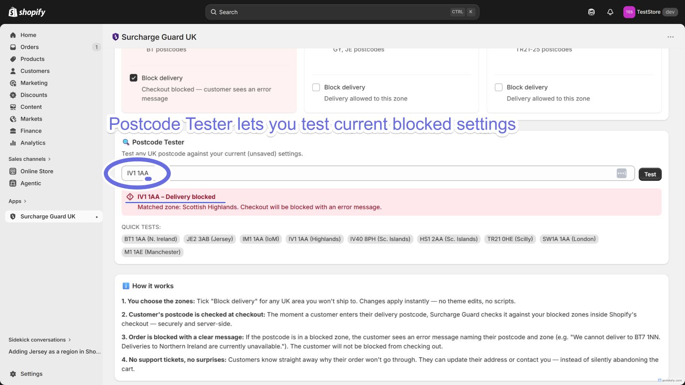This screenshot has width=685, height=385.
Task: Open Marketing in the sidebar
Action: coord(34,83)
